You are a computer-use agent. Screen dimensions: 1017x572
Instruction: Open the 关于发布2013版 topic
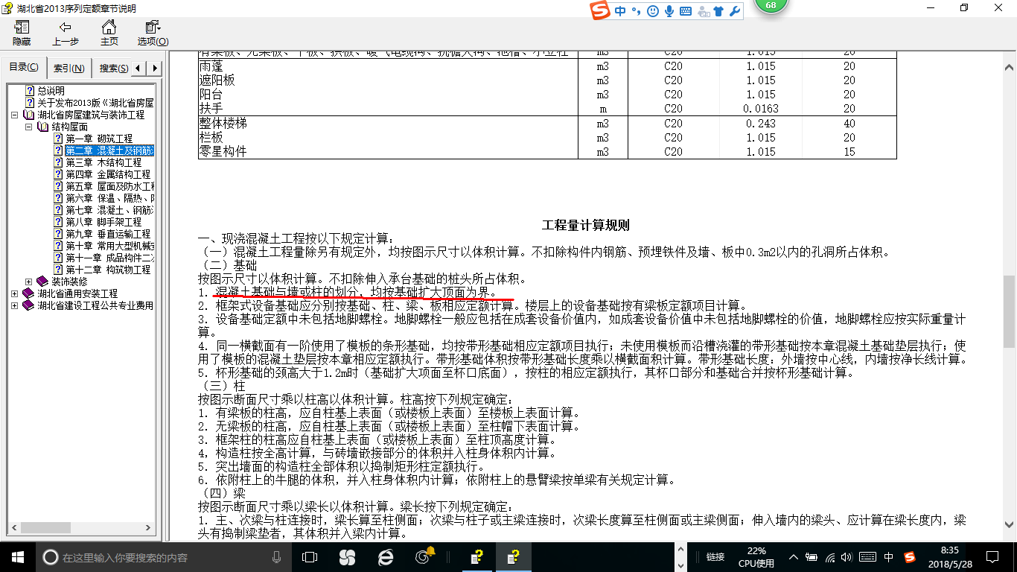point(95,103)
